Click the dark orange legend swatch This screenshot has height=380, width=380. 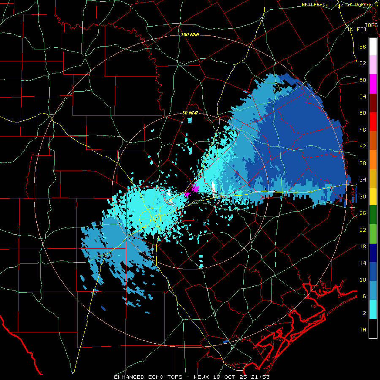coord(373,140)
